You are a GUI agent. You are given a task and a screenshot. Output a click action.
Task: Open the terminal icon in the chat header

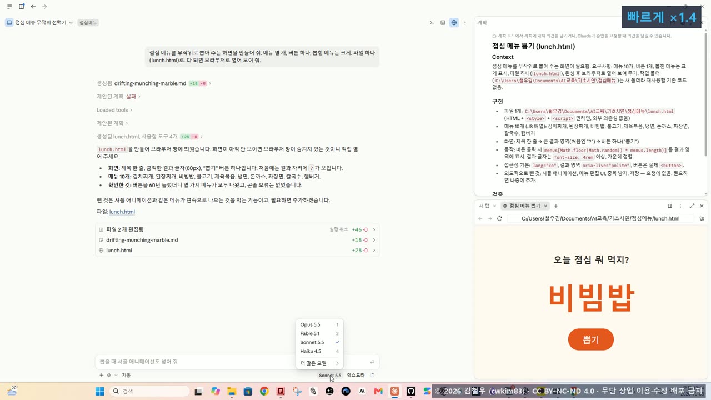pos(432,23)
